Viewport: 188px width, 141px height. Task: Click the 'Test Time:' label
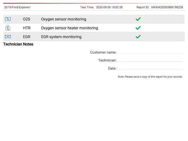coord(87,7)
